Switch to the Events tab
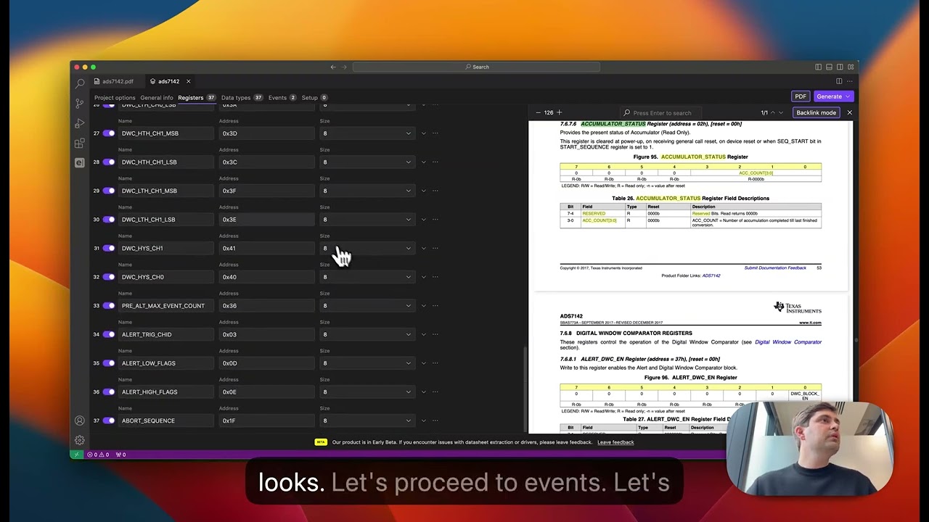This screenshot has height=522, width=929. click(282, 97)
